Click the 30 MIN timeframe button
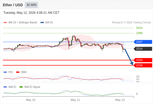The width and height of the screenshot is (153, 104). tap(31, 5)
